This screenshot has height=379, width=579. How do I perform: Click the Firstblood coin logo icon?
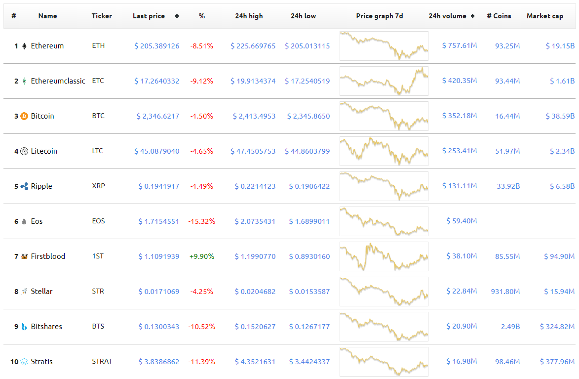pos(24,256)
